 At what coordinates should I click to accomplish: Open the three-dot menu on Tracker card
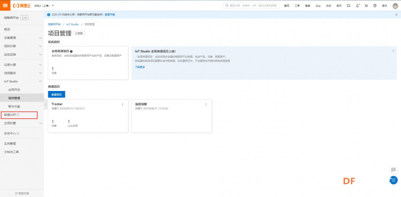tap(122, 104)
